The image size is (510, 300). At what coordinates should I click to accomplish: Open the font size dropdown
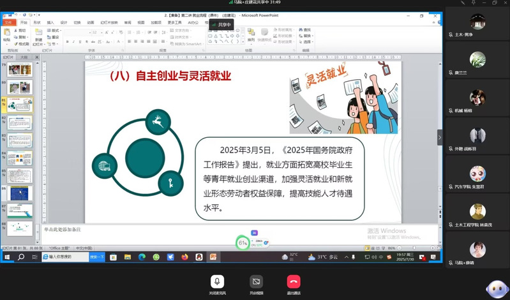[x=96, y=32]
